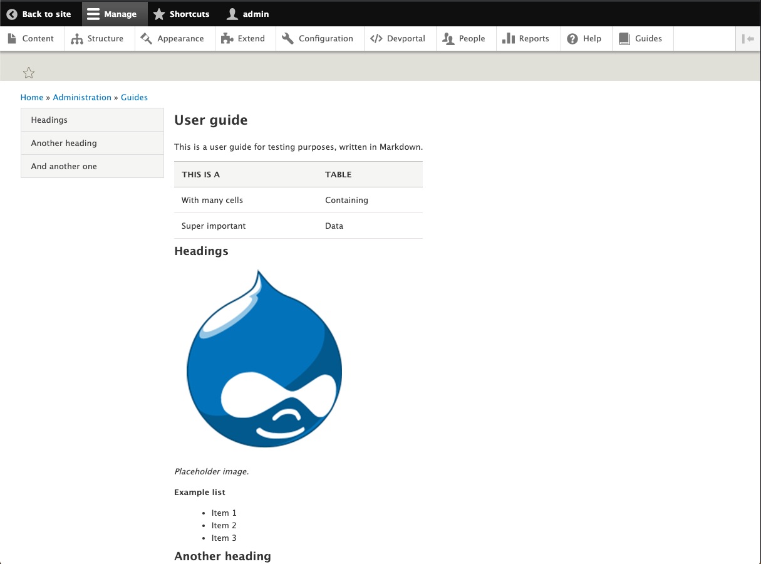Screen dimensions: 761x564
Task: Open the Shortcuts menu
Action: [x=181, y=13]
